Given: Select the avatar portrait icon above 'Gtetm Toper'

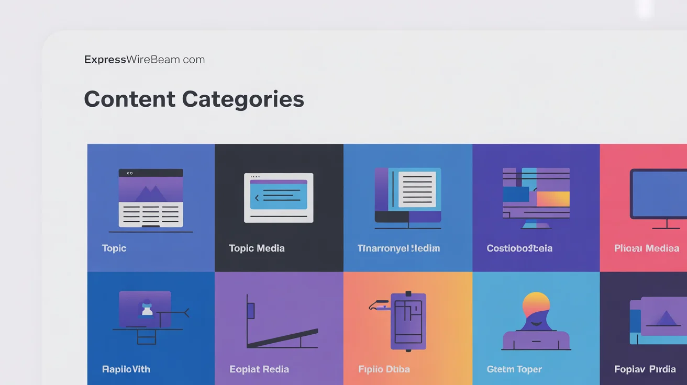Looking at the screenshot, I should click(x=536, y=320).
